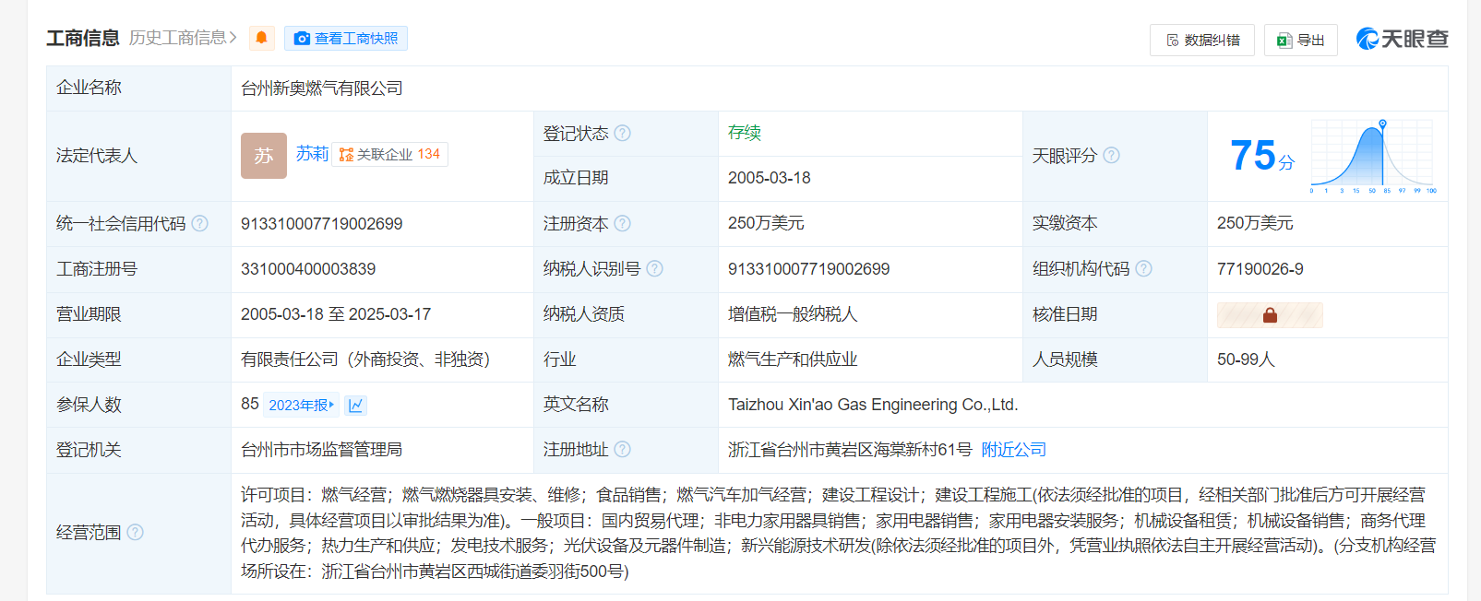Click organization code 77190026-9
The height and width of the screenshot is (601, 1481).
(x=1260, y=269)
